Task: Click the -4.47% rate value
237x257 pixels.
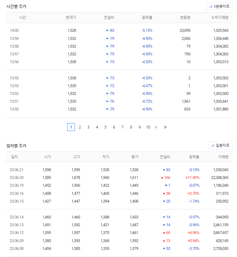Action: (147, 86)
